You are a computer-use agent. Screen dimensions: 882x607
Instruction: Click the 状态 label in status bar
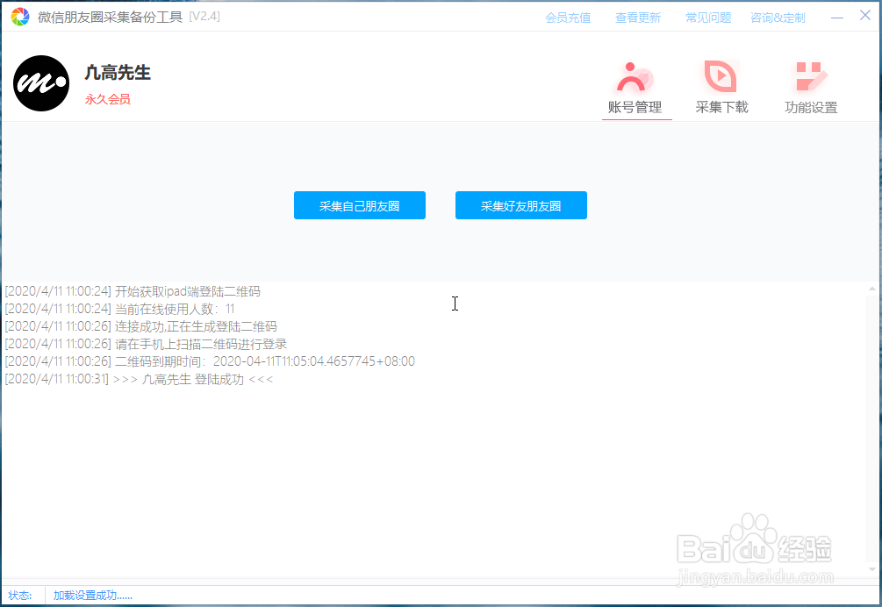(19, 596)
